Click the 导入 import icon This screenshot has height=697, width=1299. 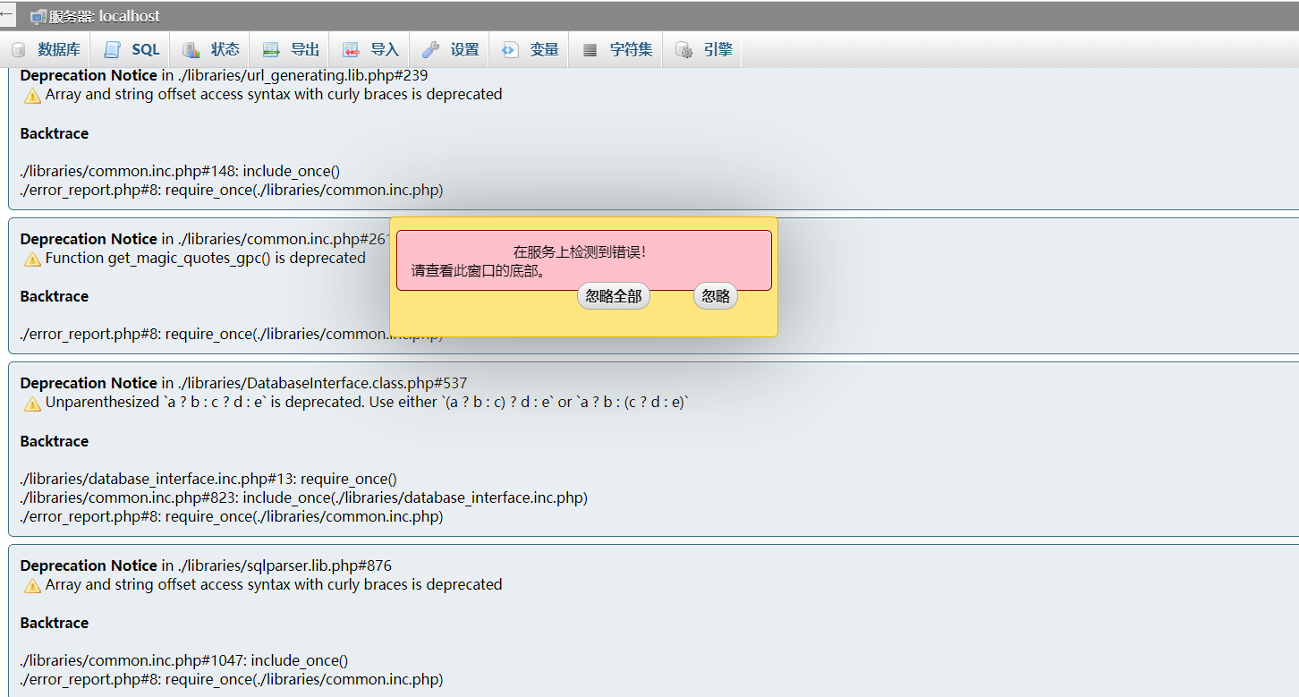pyautogui.click(x=352, y=50)
